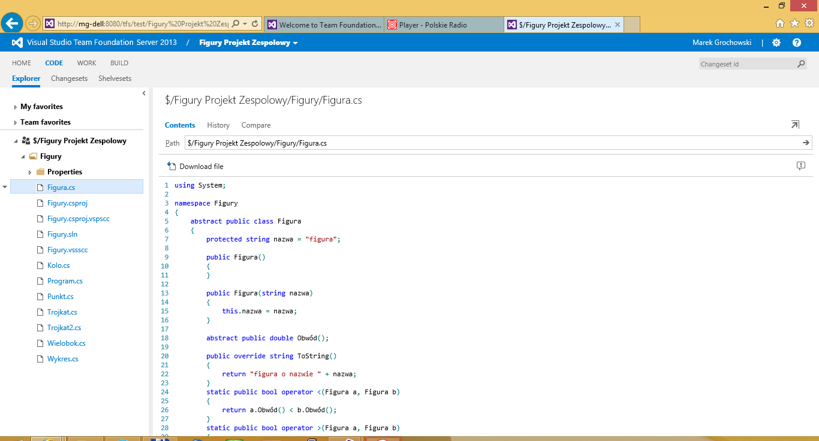Click the feedback comment icon above code
Image resolution: width=819 pixels, height=441 pixels.
coord(801,166)
